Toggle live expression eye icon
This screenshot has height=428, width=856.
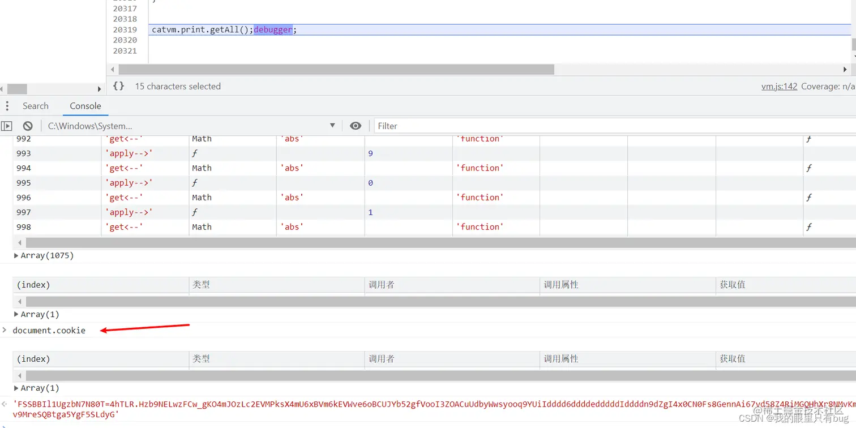pos(356,126)
